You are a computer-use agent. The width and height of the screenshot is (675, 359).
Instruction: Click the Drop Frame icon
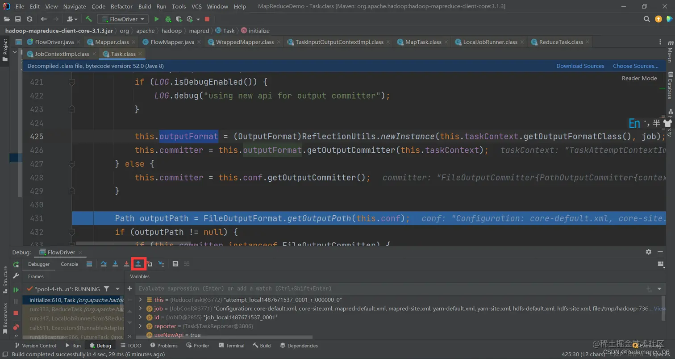(x=150, y=264)
